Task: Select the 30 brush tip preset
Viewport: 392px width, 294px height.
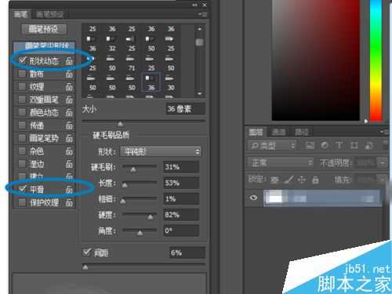Action: point(171,83)
